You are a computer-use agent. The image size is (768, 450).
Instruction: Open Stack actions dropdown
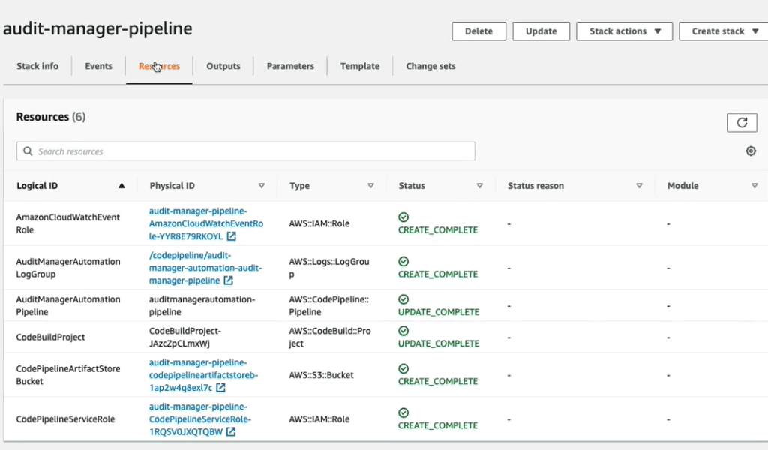pos(625,31)
